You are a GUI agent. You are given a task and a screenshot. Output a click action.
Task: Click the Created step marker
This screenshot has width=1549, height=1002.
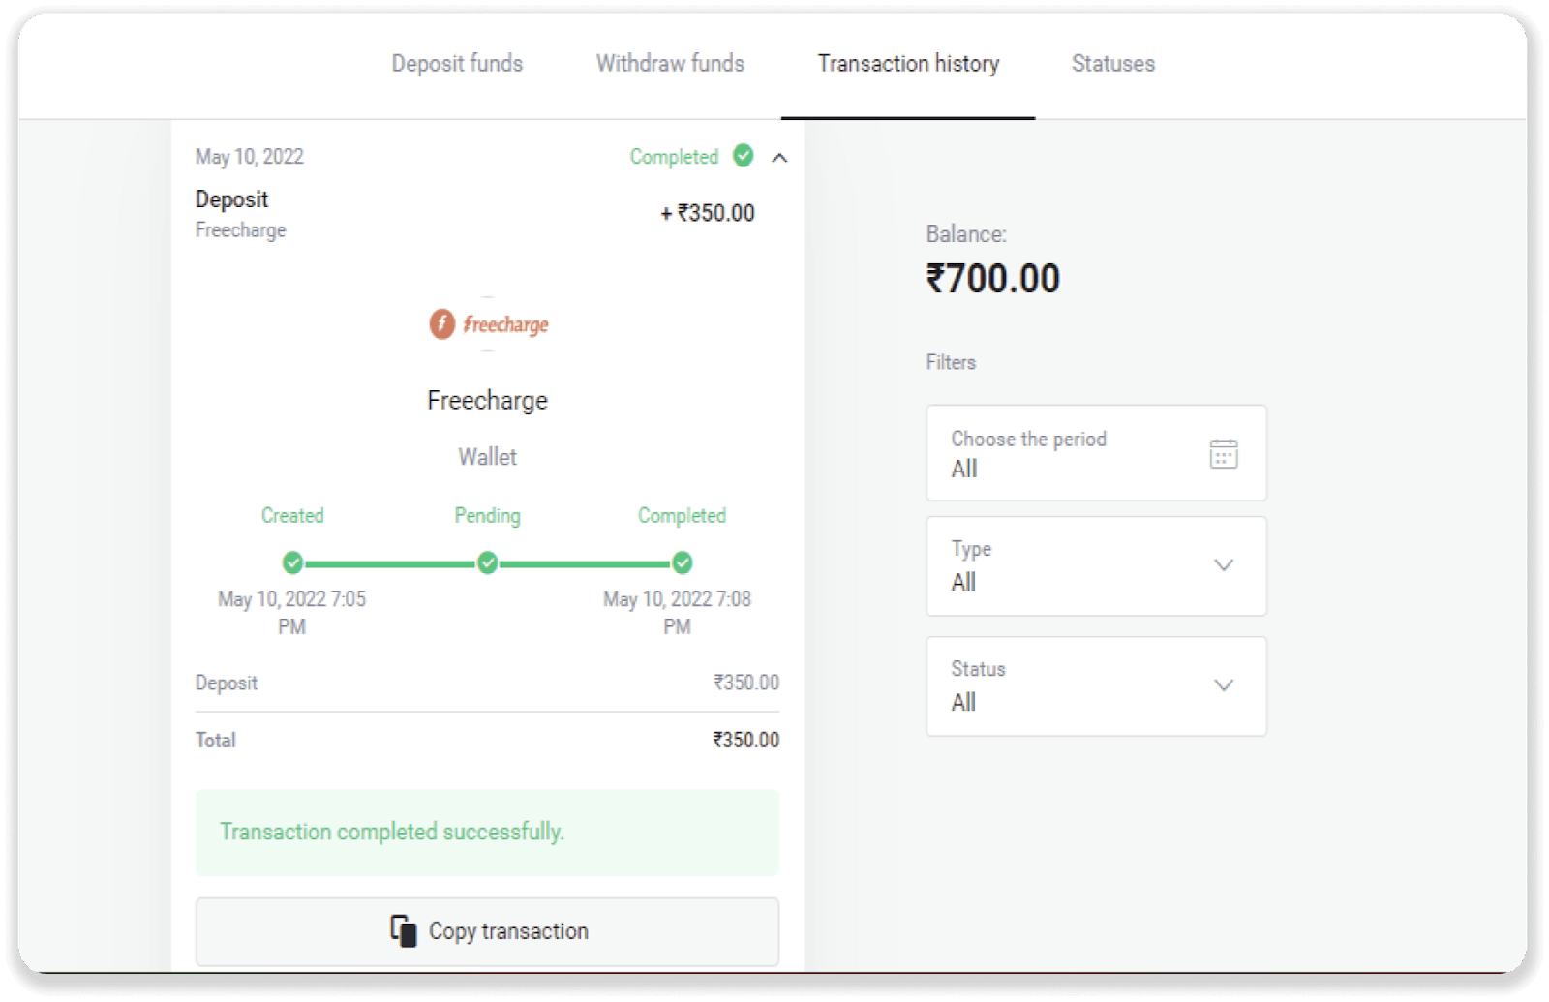(x=292, y=562)
